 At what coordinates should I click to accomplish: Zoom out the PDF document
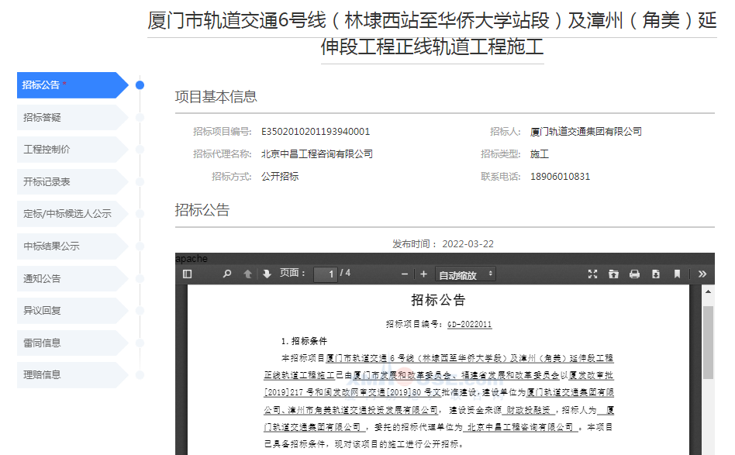click(x=405, y=274)
